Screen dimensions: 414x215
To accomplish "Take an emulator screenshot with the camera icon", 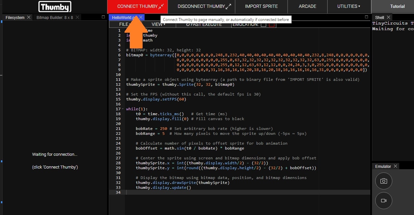I will pos(383,181).
